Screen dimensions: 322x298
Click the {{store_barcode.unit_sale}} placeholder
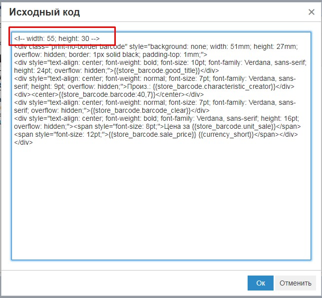pos(234,127)
